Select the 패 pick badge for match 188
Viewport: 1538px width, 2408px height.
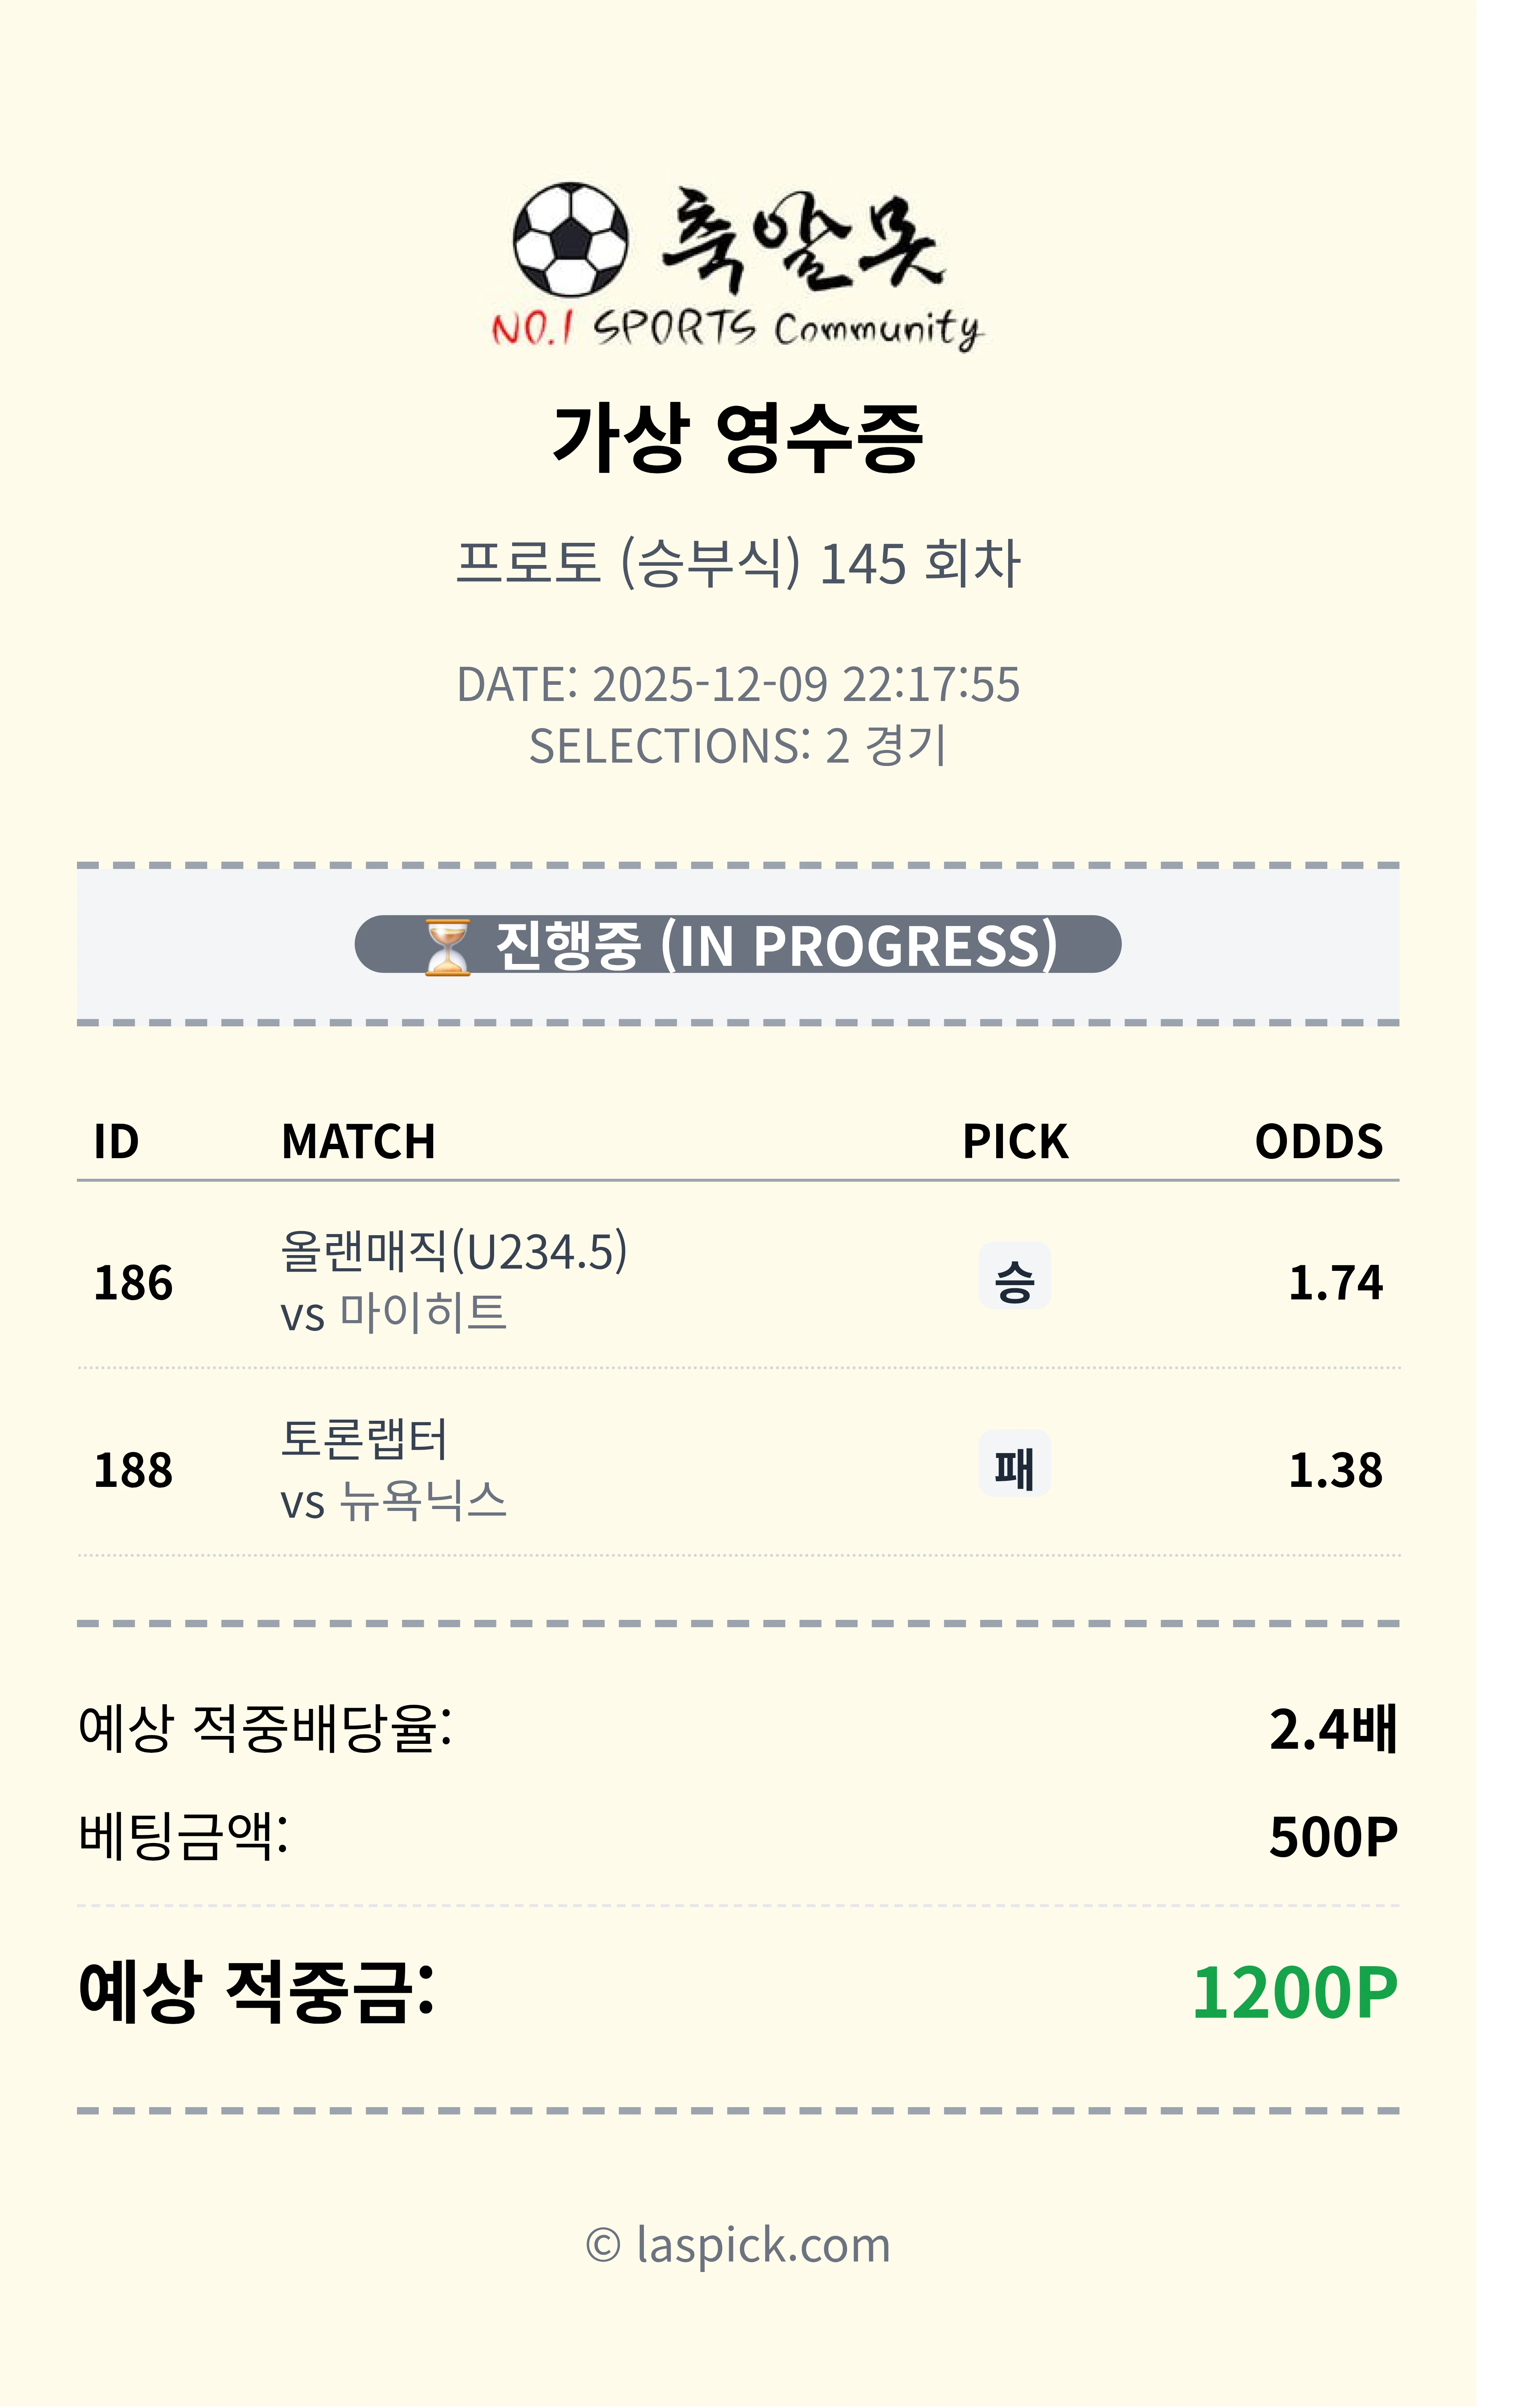(1014, 1465)
